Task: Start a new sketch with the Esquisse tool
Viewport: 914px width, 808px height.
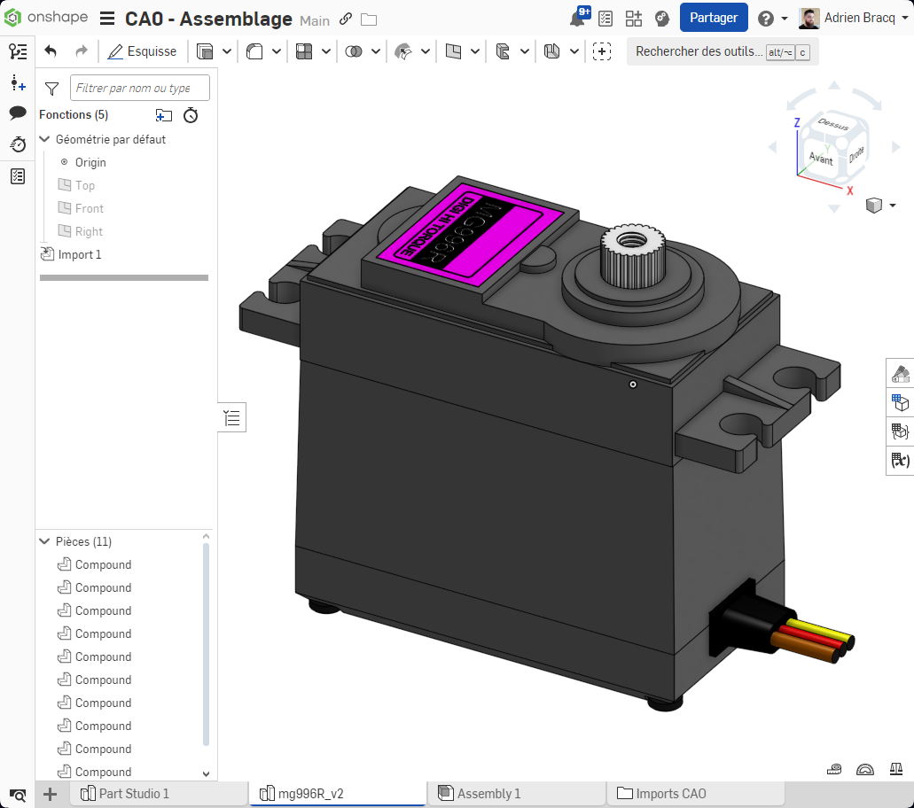Action: pyautogui.click(x=142, y=51)
